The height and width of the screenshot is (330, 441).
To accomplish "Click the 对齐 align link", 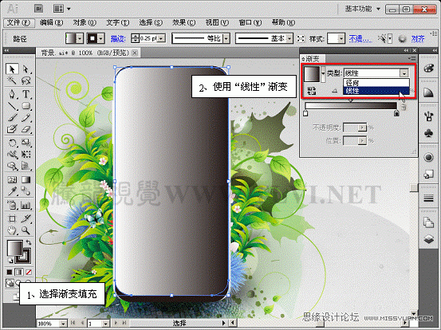I will (x=417, y=38).
